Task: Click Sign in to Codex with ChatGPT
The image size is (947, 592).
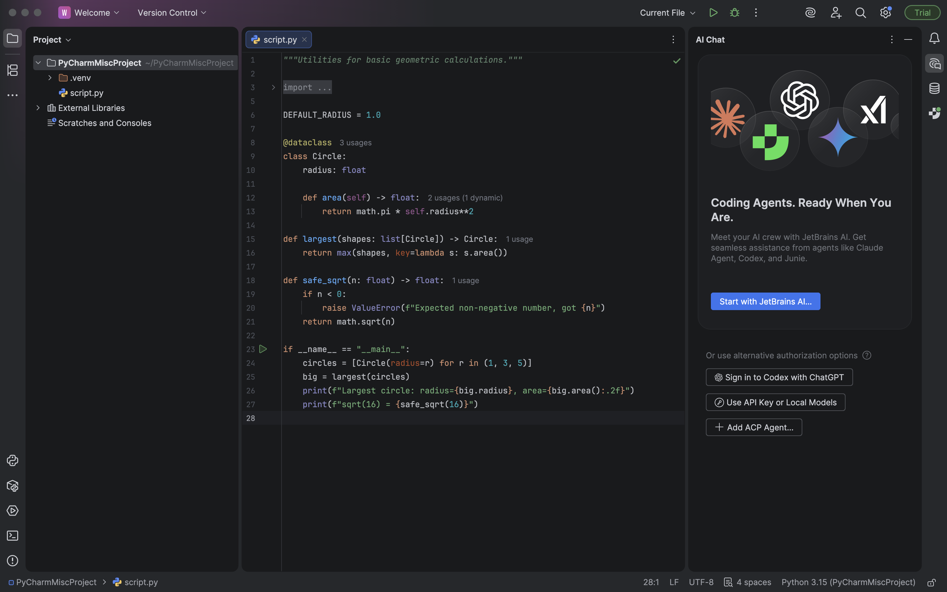Action: 779,377
